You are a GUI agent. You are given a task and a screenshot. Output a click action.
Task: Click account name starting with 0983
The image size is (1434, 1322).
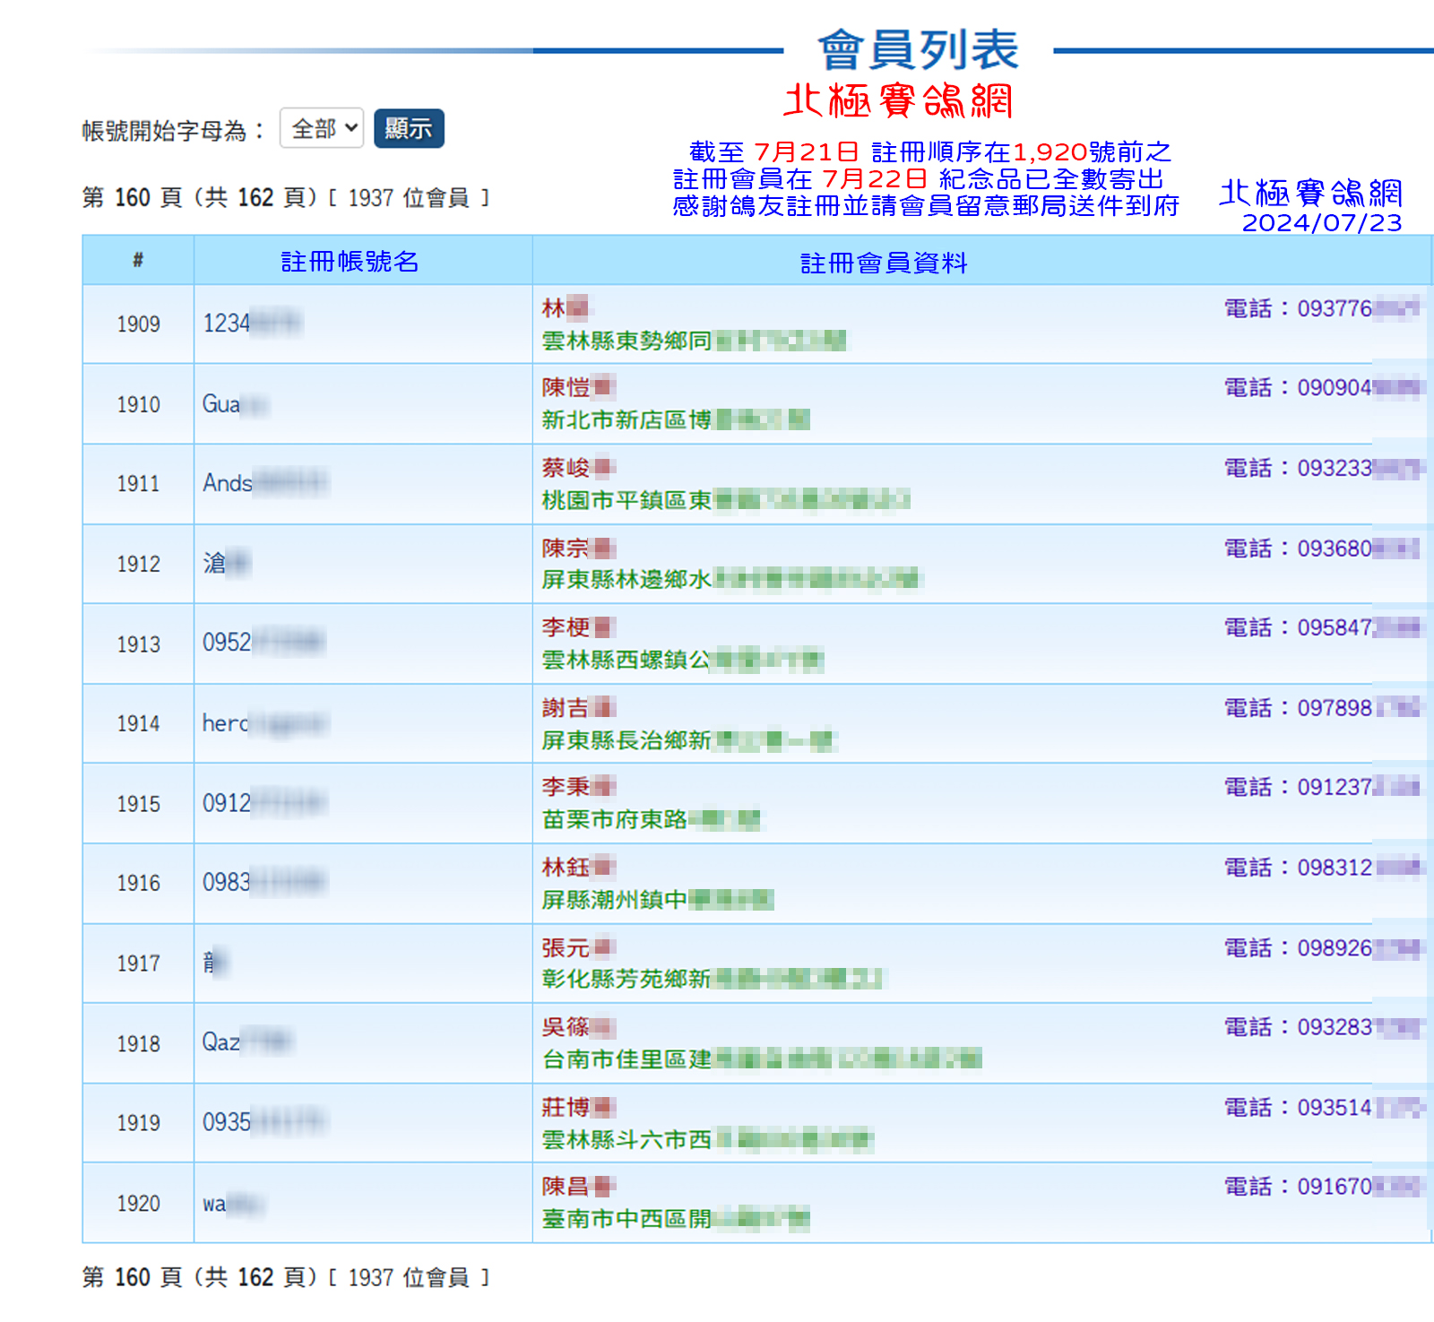[x=263, y=883]
